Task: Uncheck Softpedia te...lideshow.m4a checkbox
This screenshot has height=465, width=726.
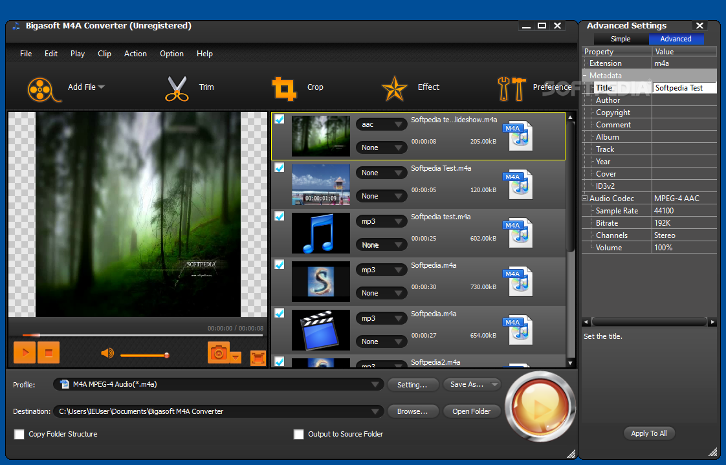Action: 279,119
